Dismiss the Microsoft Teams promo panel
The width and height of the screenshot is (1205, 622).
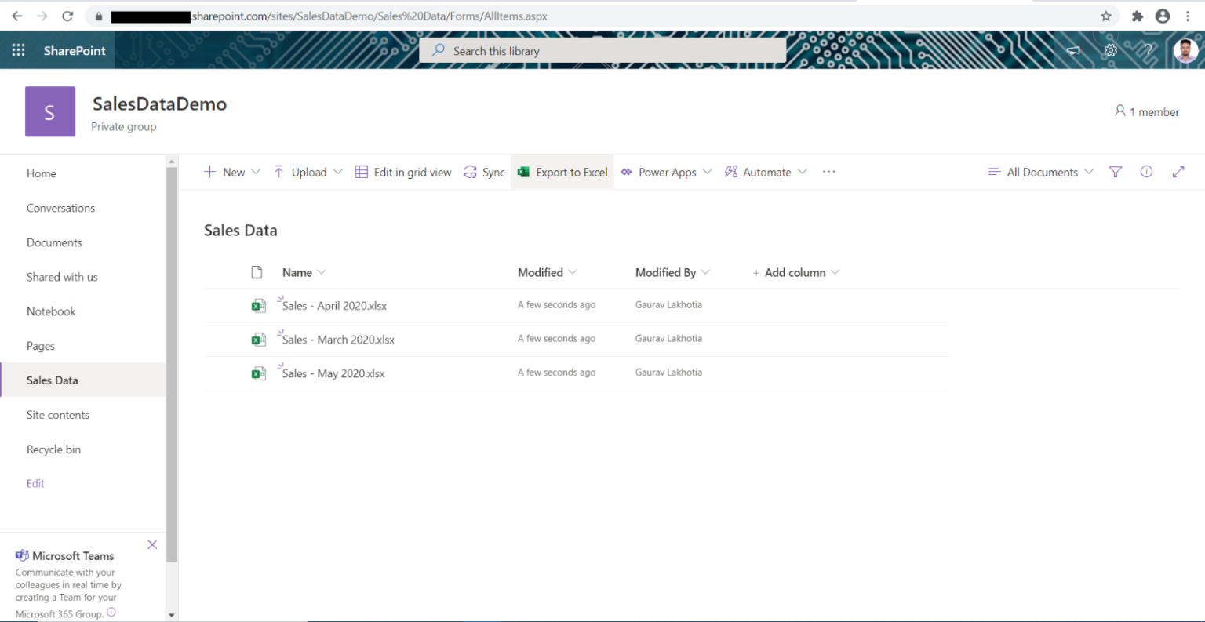pyautogui.click(x=152, y=544)
